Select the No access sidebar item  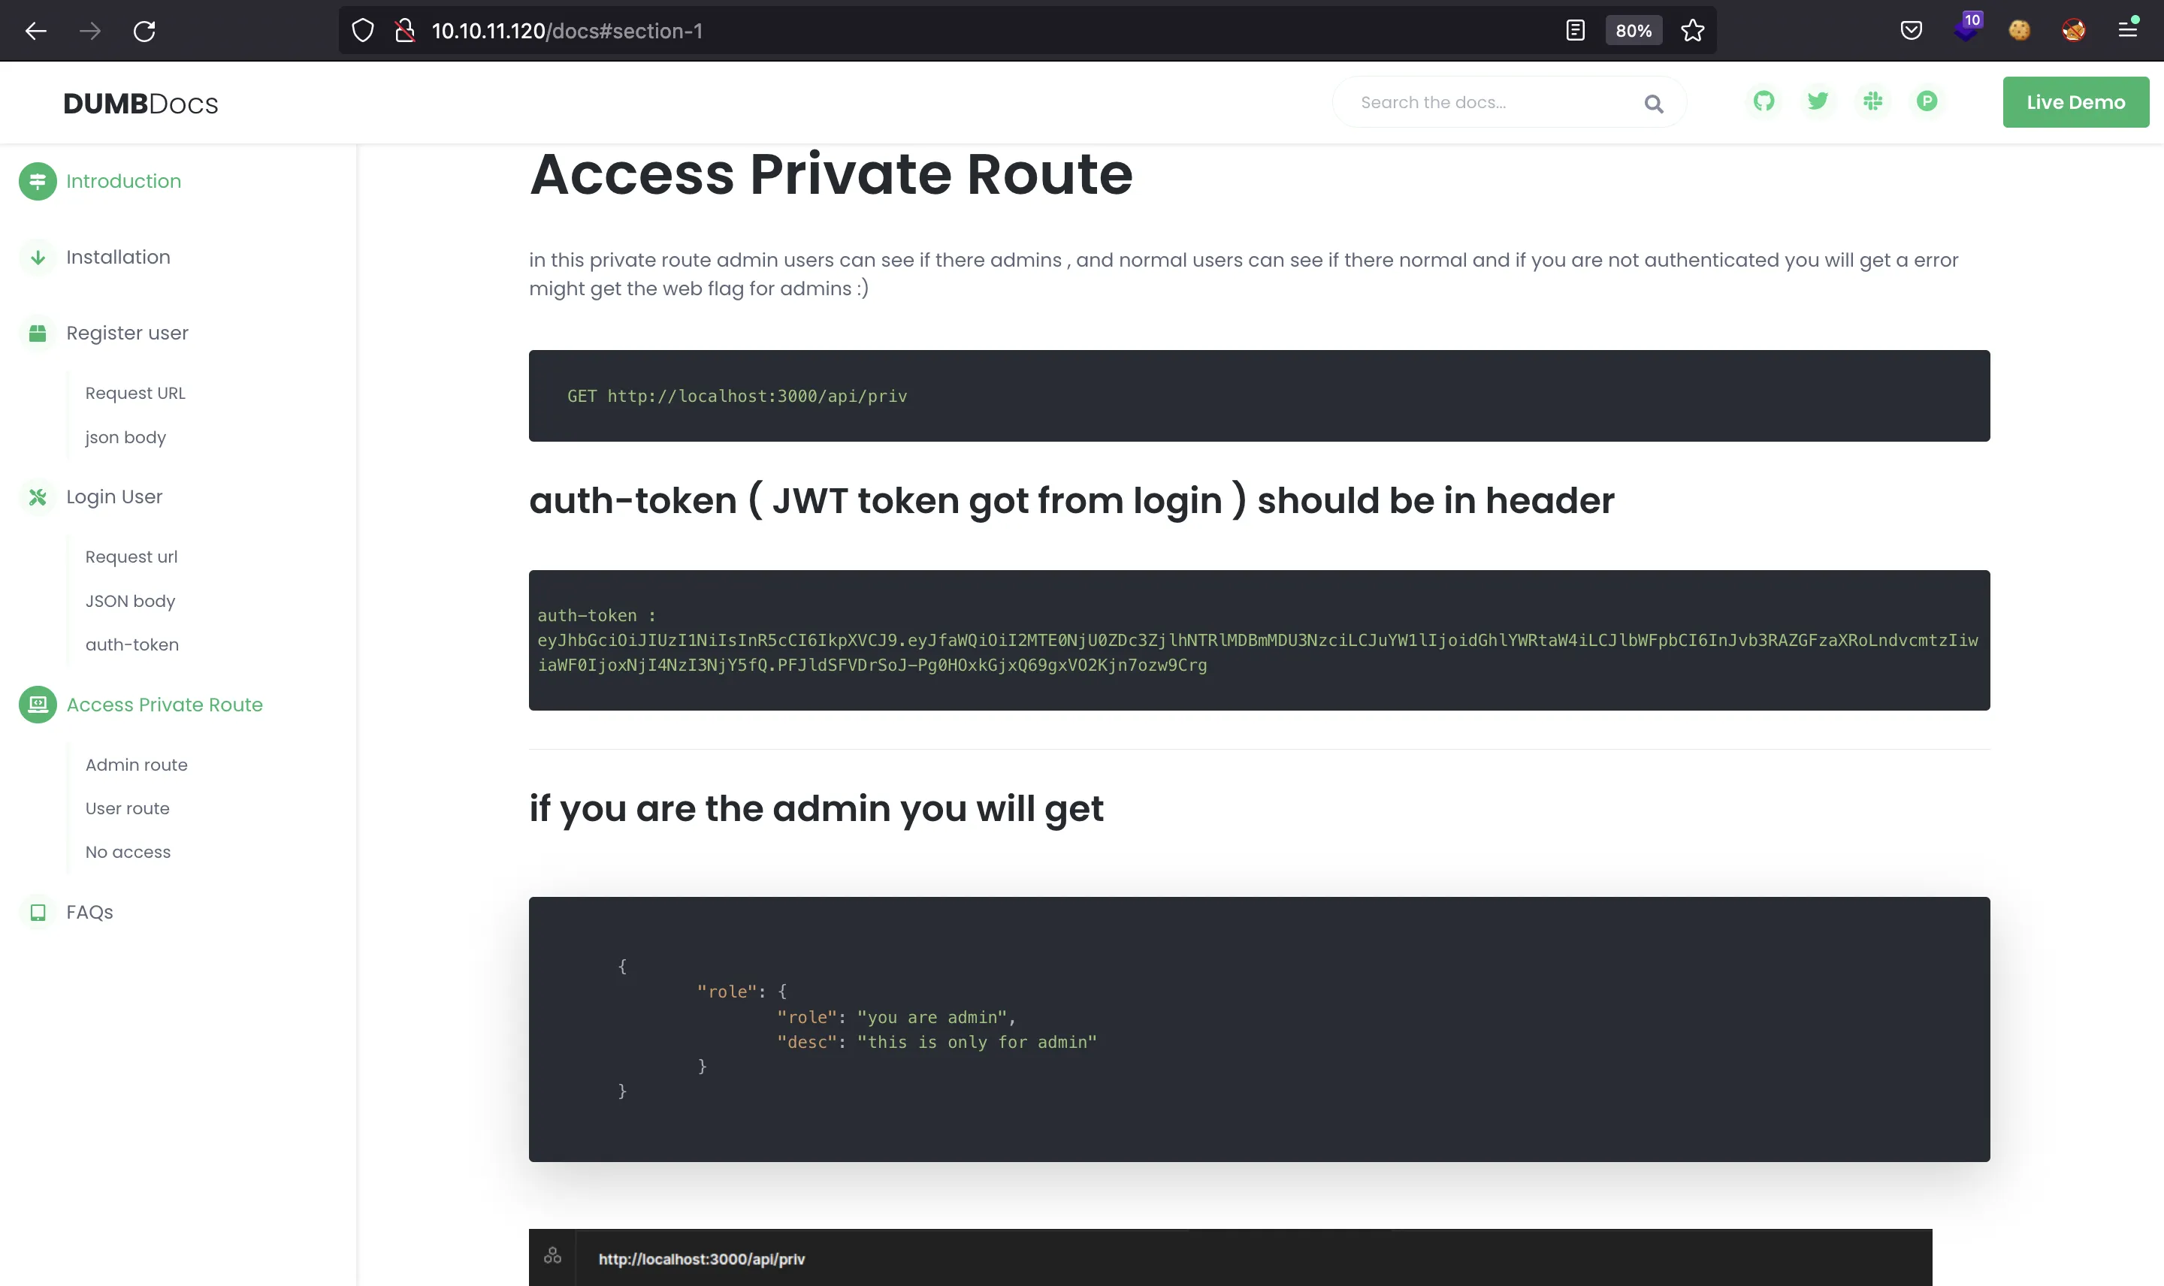[128, 851]
